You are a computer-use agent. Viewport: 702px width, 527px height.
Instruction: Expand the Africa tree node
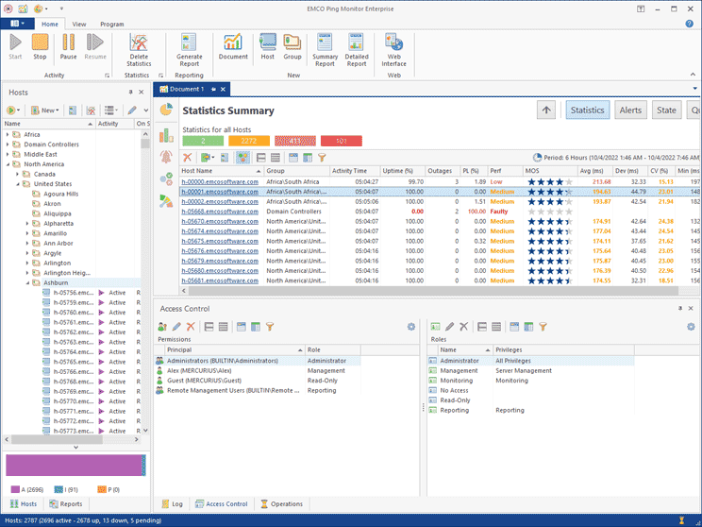(x=8, y=135)
